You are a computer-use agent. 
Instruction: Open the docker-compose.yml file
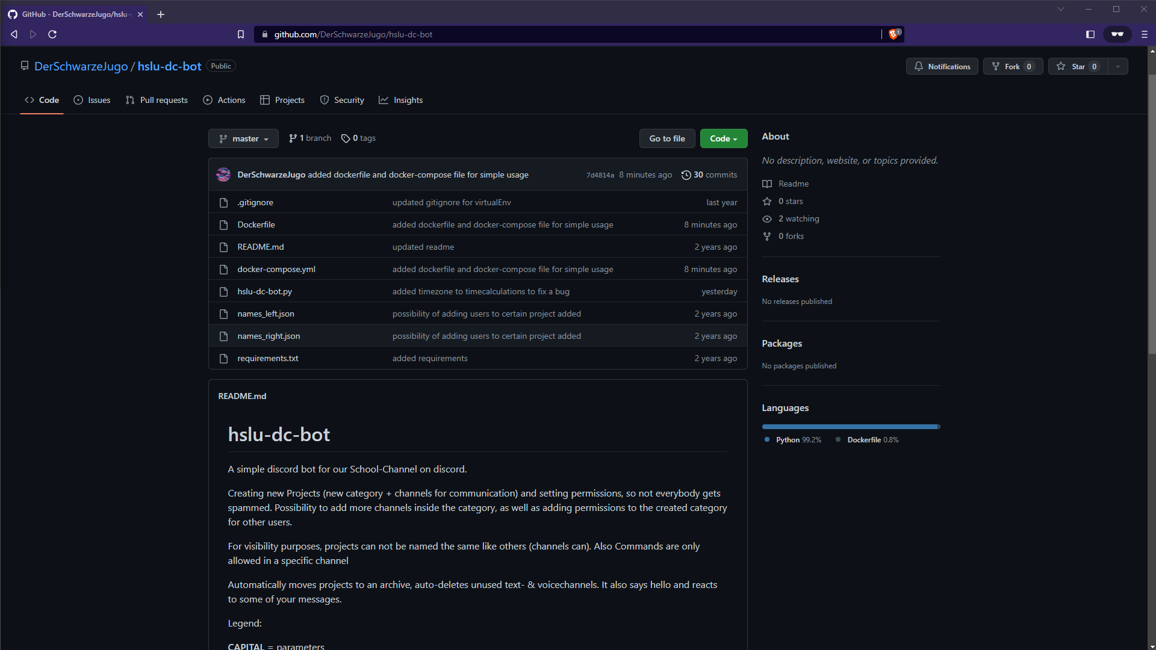coord(276,269)
